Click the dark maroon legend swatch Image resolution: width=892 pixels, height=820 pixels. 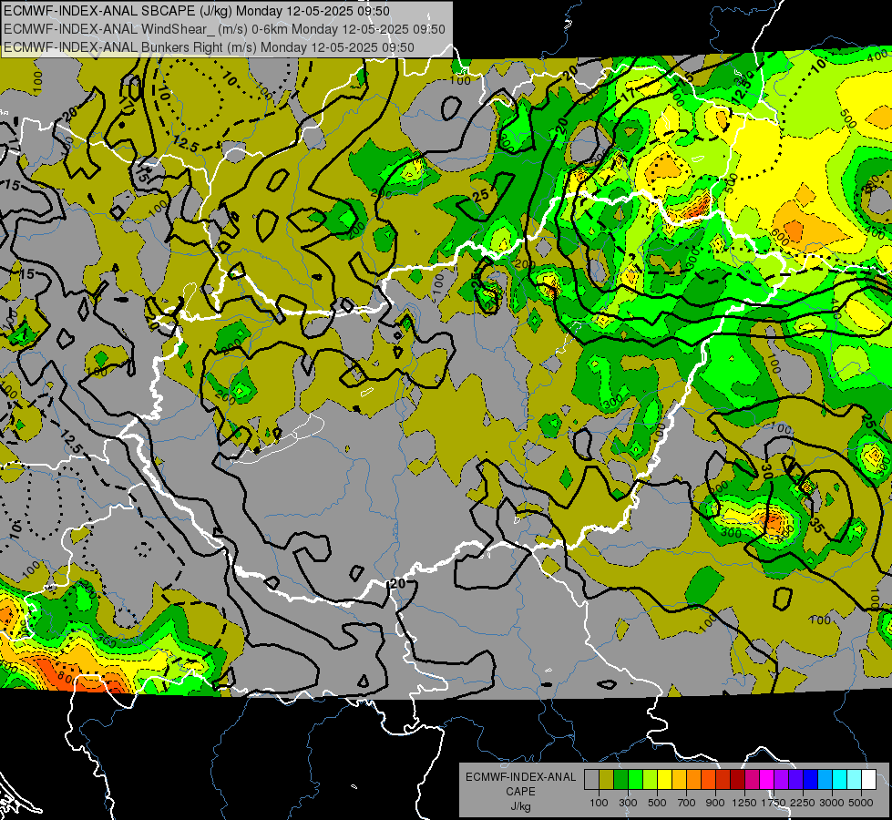(x=738, y=779)
